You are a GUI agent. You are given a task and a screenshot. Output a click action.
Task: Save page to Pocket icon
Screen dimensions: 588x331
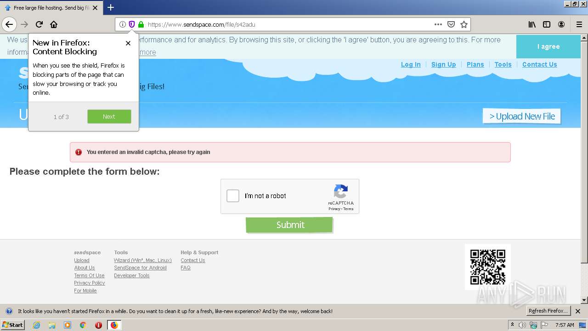451,24
